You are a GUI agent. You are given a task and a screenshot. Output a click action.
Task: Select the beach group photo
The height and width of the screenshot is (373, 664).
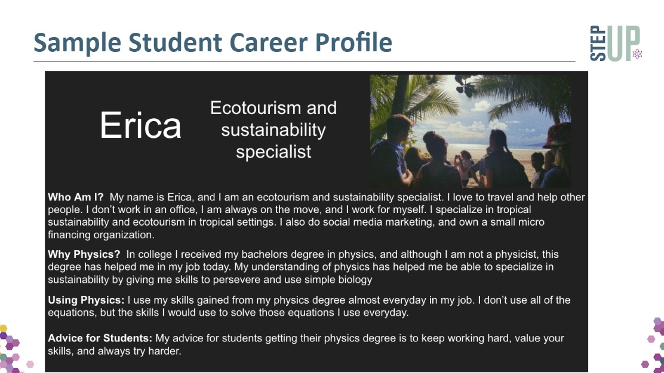[x=470, y=131]
